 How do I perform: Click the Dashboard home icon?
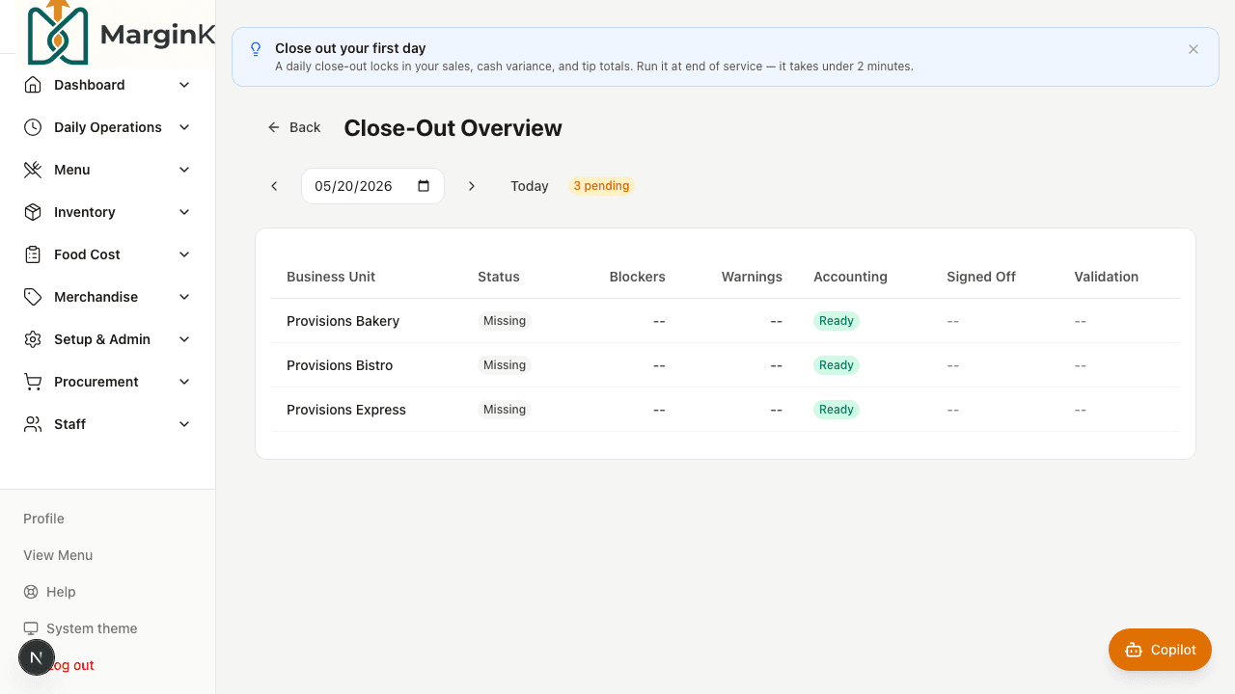pos(33,85)
